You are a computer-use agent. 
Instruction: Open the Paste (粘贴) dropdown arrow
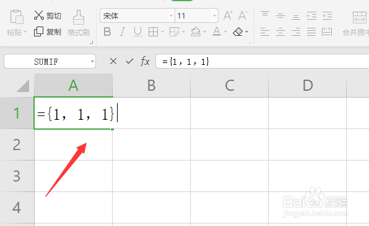click(x=25, y=32)
